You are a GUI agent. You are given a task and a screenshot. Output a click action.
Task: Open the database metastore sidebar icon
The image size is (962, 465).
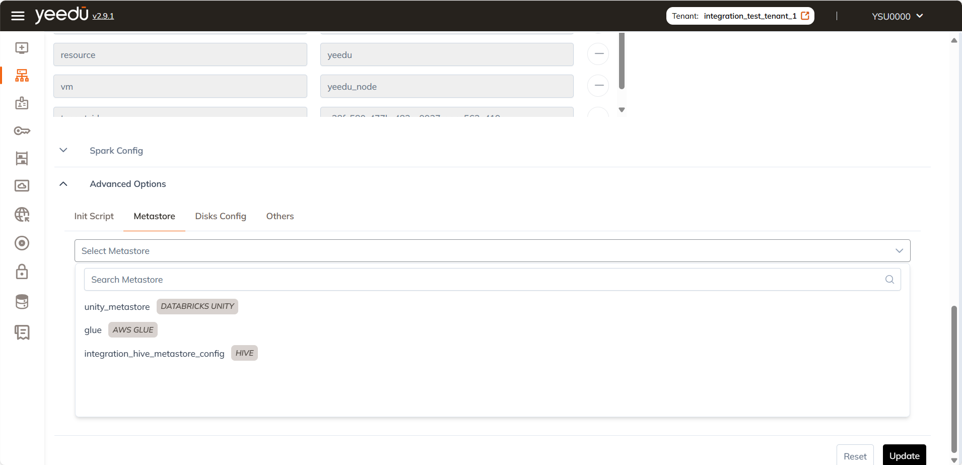pyautogui.click(x=22, y=302)
